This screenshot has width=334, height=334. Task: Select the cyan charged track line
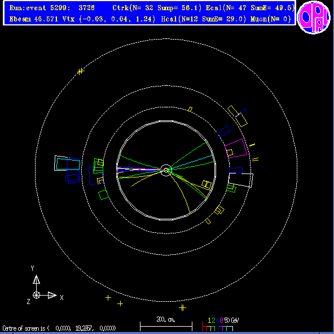191,163
